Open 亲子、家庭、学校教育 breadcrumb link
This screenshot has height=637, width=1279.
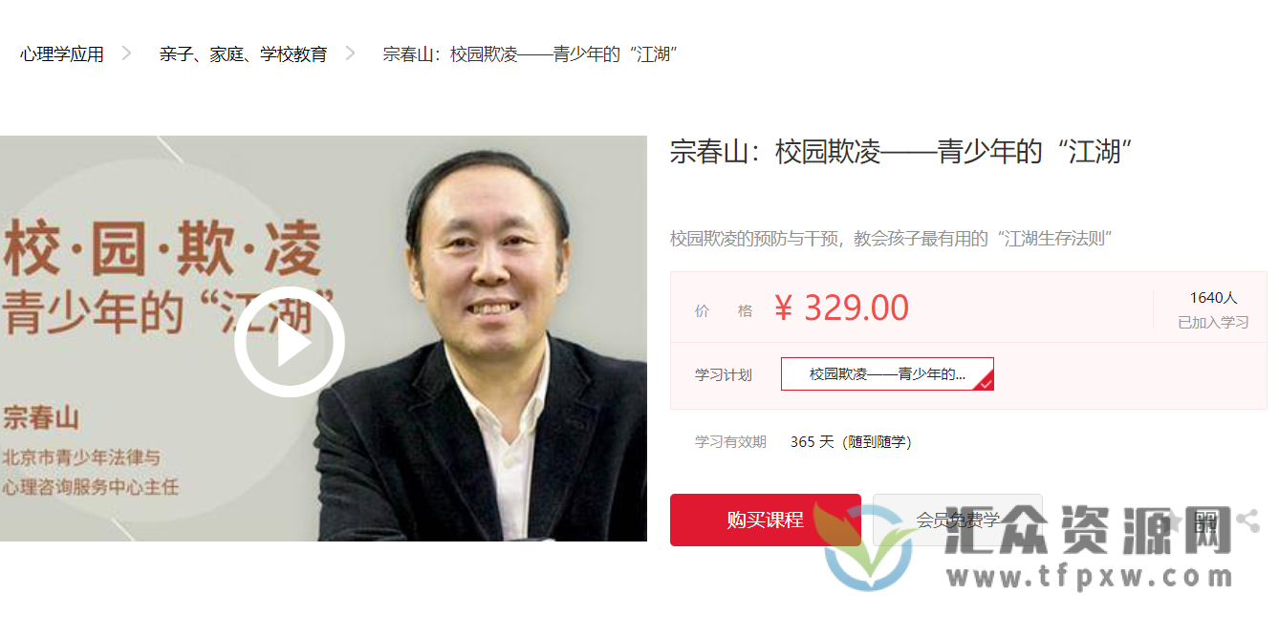coord(243,53)
